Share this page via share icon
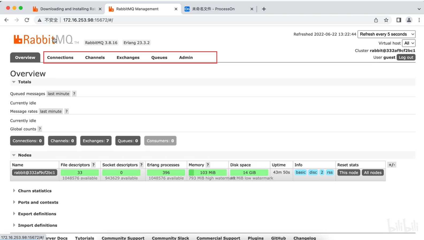 (376, 20)
